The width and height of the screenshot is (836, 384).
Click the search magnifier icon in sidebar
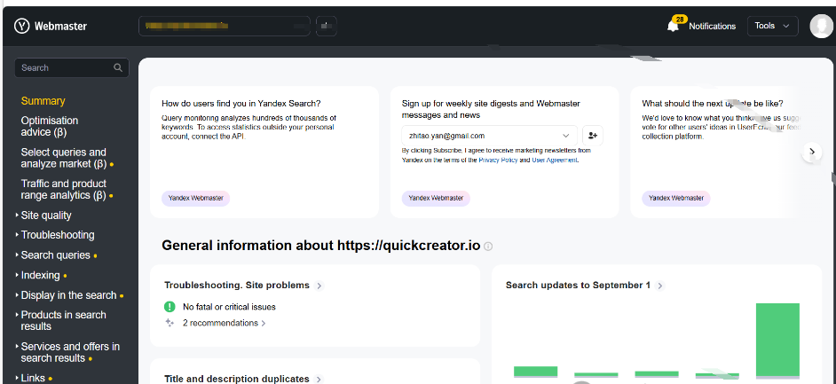click(118, 68)
